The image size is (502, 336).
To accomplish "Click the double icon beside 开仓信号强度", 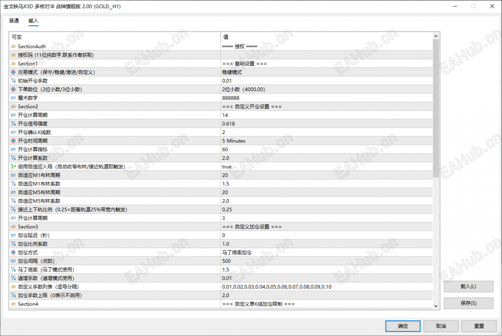I will pyautogui.click(x=13, y=123).
